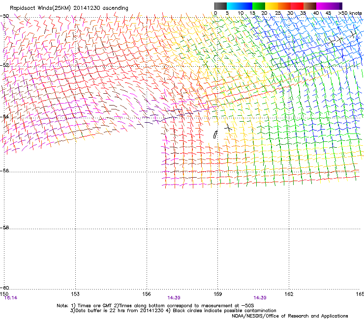Click the black wind barb beside the island
The height and width of the screenshot is (319, 364).
(x=228, y=128)
